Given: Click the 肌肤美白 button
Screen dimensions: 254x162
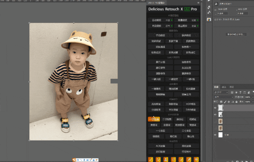Looking at the screenshot, I should pos(190,41).
